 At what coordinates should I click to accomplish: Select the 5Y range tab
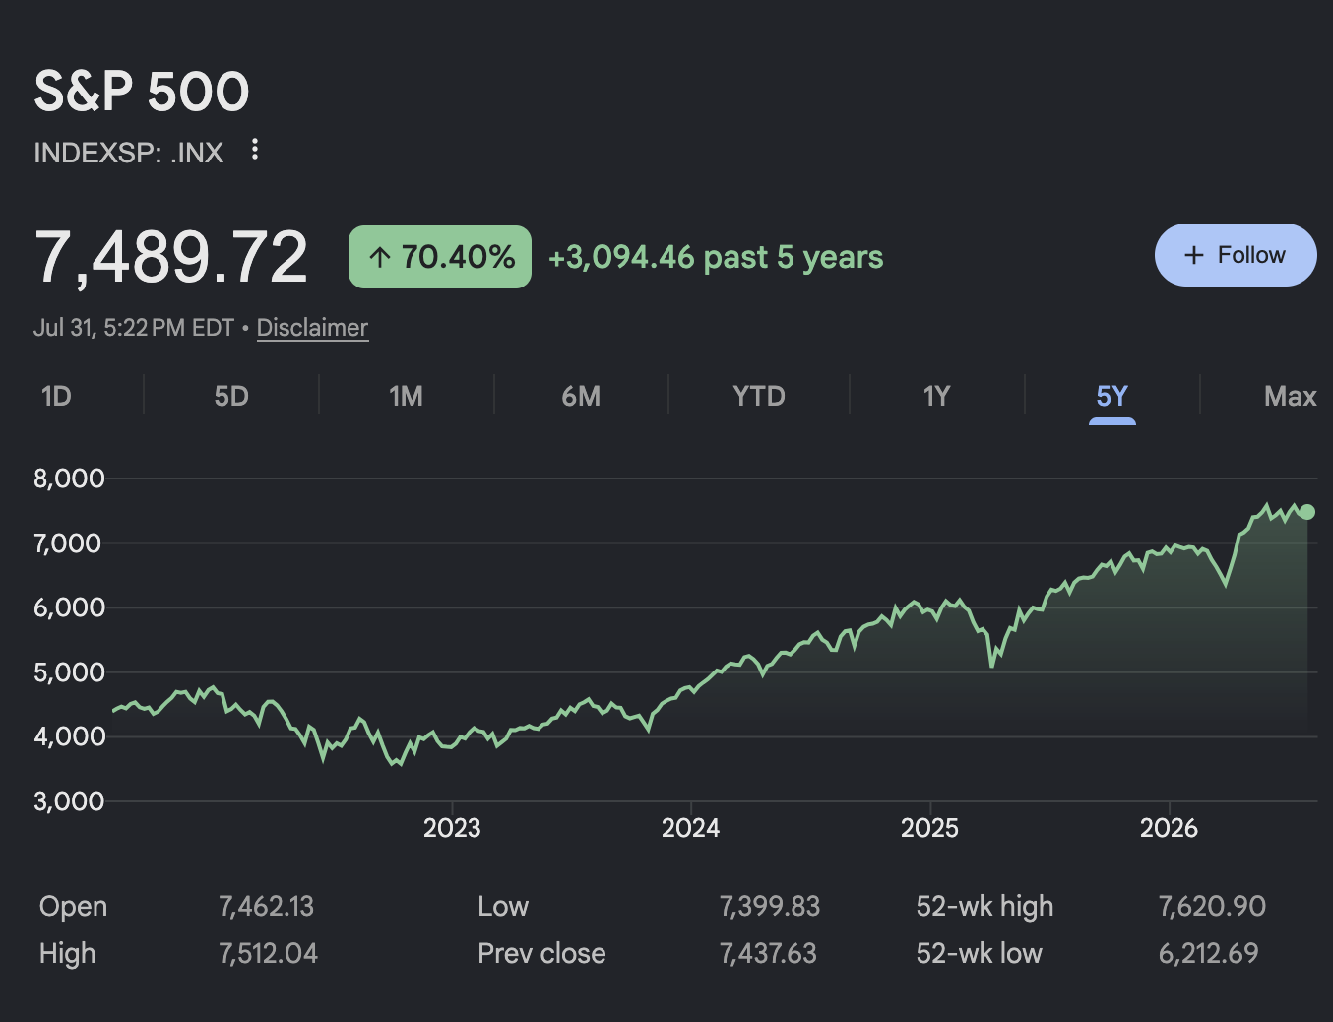tap(1111, 396)
